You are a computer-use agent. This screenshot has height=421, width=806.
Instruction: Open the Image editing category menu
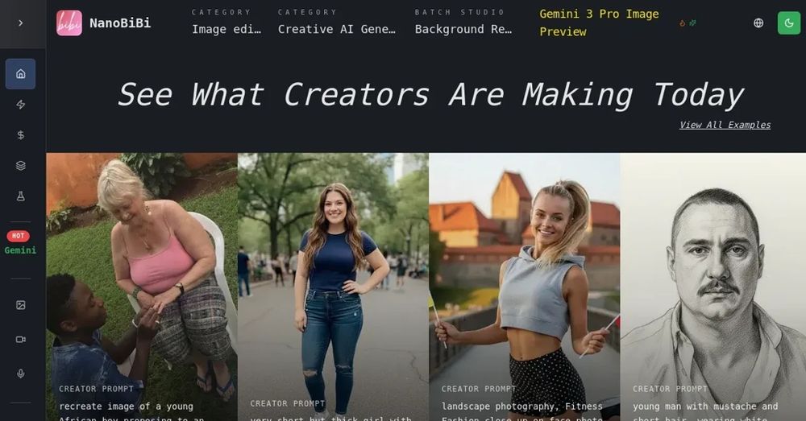point(226,23)
